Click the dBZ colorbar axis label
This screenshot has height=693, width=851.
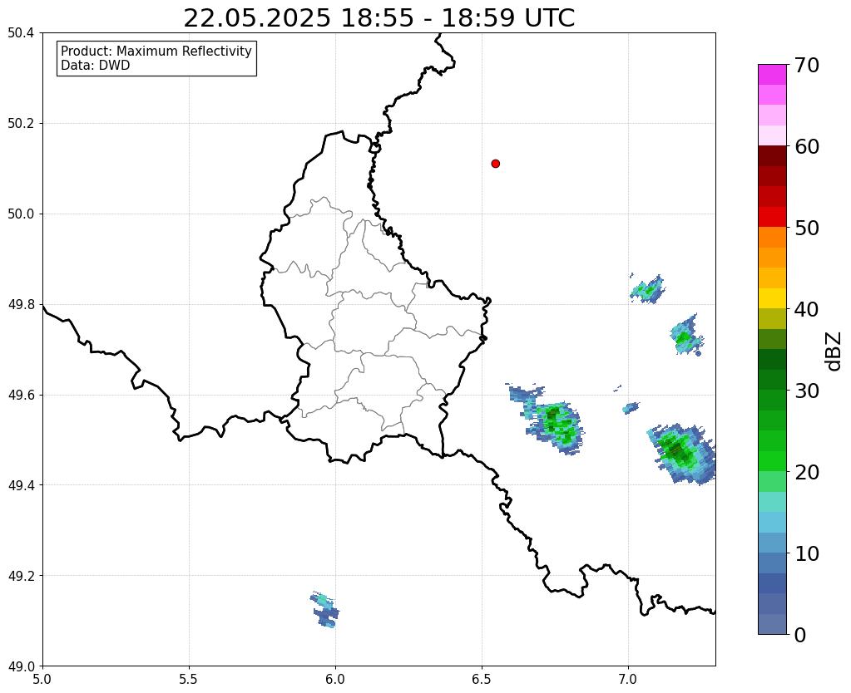pyautogui.click(x=834, y=351)
